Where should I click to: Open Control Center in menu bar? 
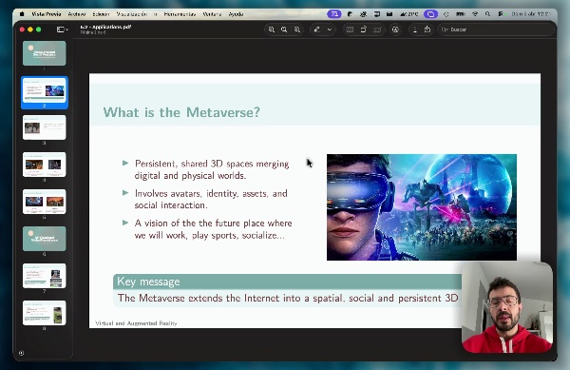[x=501, y=14]
